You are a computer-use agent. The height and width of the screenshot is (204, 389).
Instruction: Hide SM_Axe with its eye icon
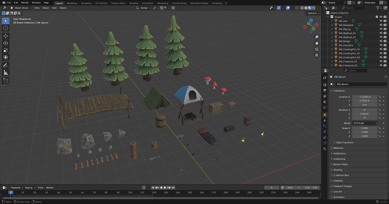click(x=381, y=21)
